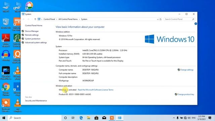The width and height of the screenshot is (215, 121).
Task: Open System protection link
Action: [x=33, y=39]
